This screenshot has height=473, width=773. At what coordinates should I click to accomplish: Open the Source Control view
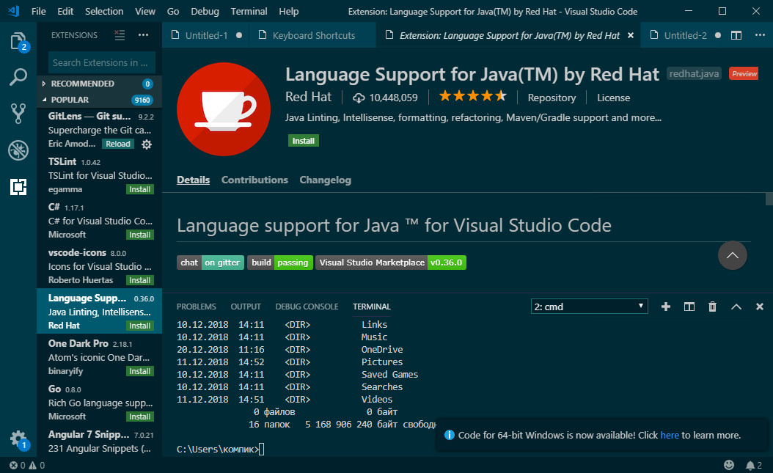[18, 114]
